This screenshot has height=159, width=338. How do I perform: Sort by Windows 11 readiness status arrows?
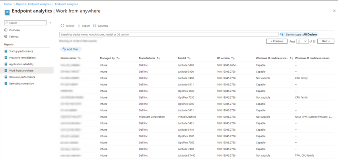coord(291,58)
